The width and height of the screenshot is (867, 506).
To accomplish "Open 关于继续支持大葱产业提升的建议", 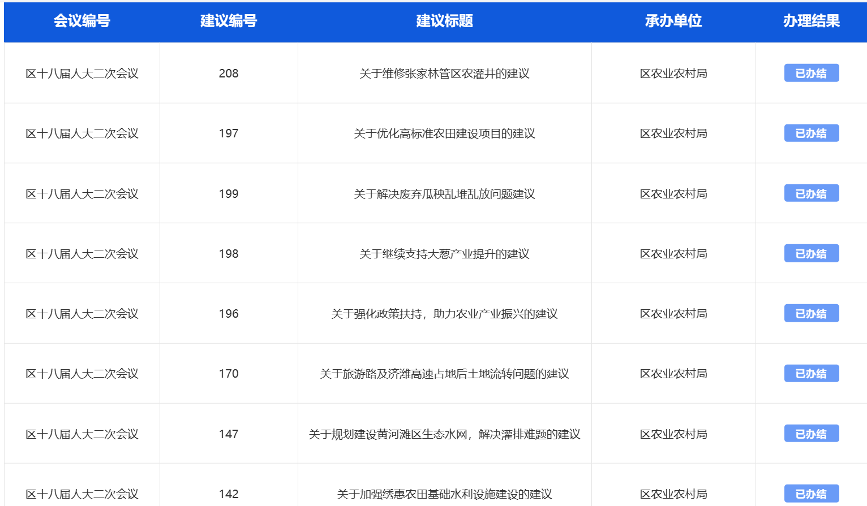I will (x=444, y=254).
